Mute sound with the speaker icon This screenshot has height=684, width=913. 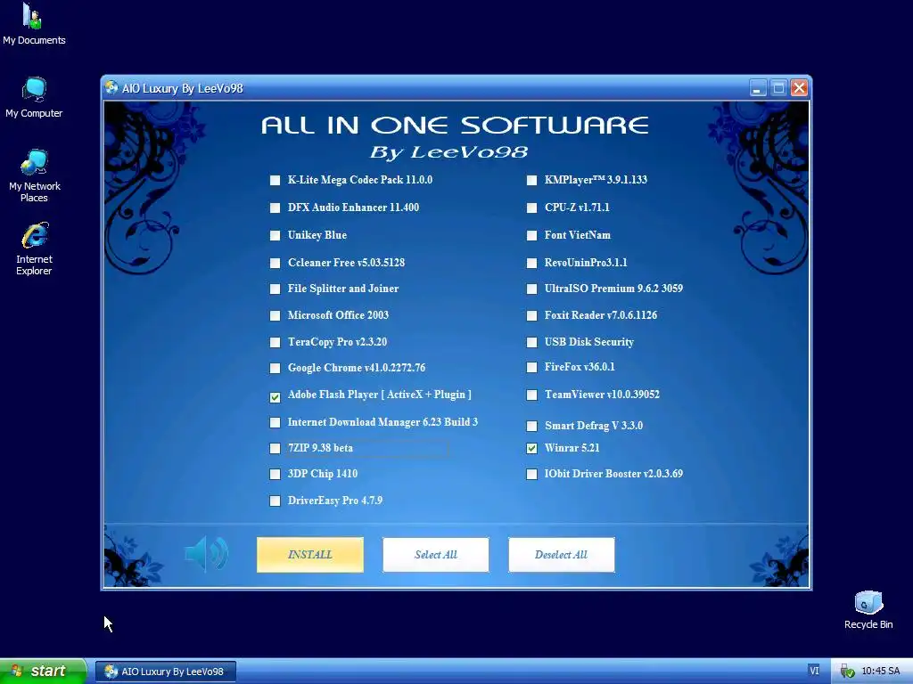tap(206, 554)
